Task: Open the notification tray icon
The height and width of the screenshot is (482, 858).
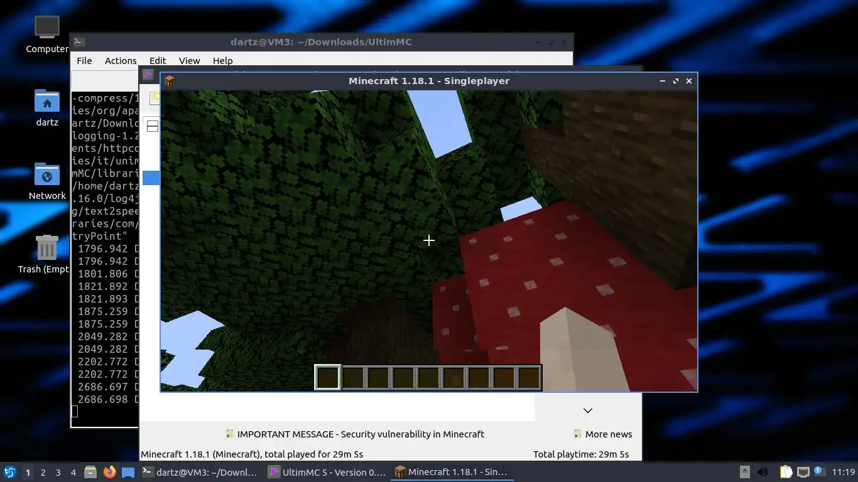Action: coord(819,472)
